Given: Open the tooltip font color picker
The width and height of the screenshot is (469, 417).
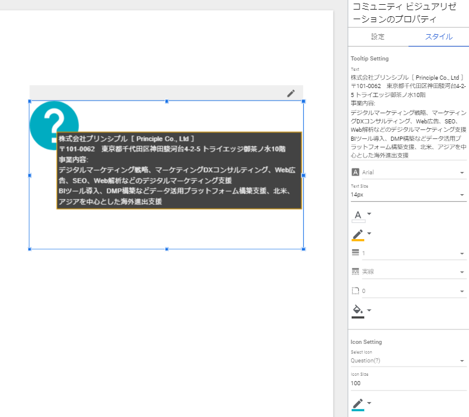Looking at the screenshot, I should (x=361, y=215).
